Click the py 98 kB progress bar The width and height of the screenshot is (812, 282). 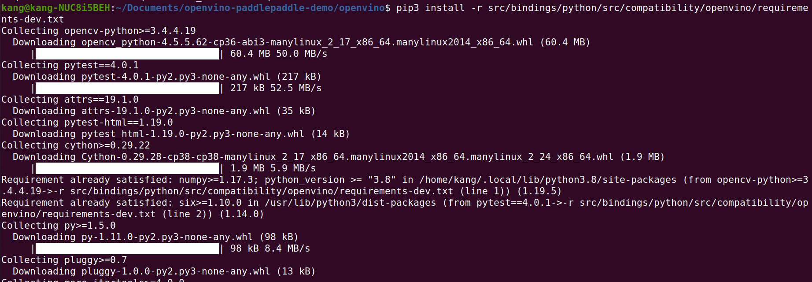[x=127, y=249]
